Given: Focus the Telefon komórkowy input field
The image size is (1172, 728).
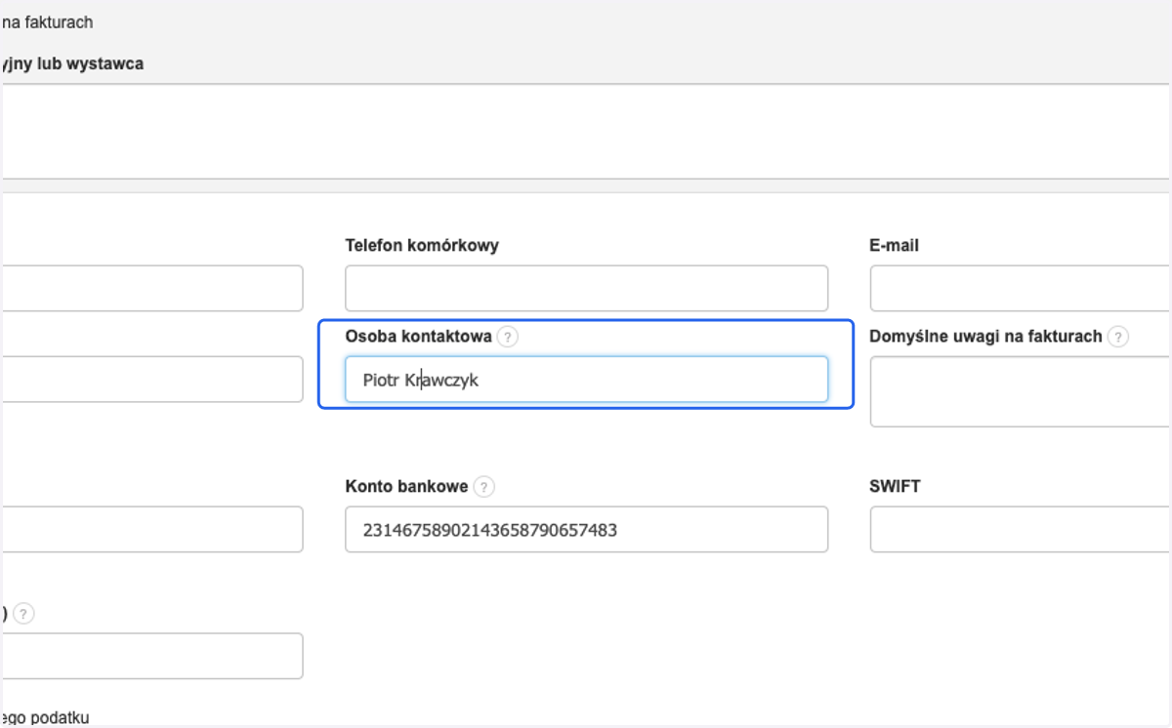Looking at the screenshot, I should (x=586, y=289).
